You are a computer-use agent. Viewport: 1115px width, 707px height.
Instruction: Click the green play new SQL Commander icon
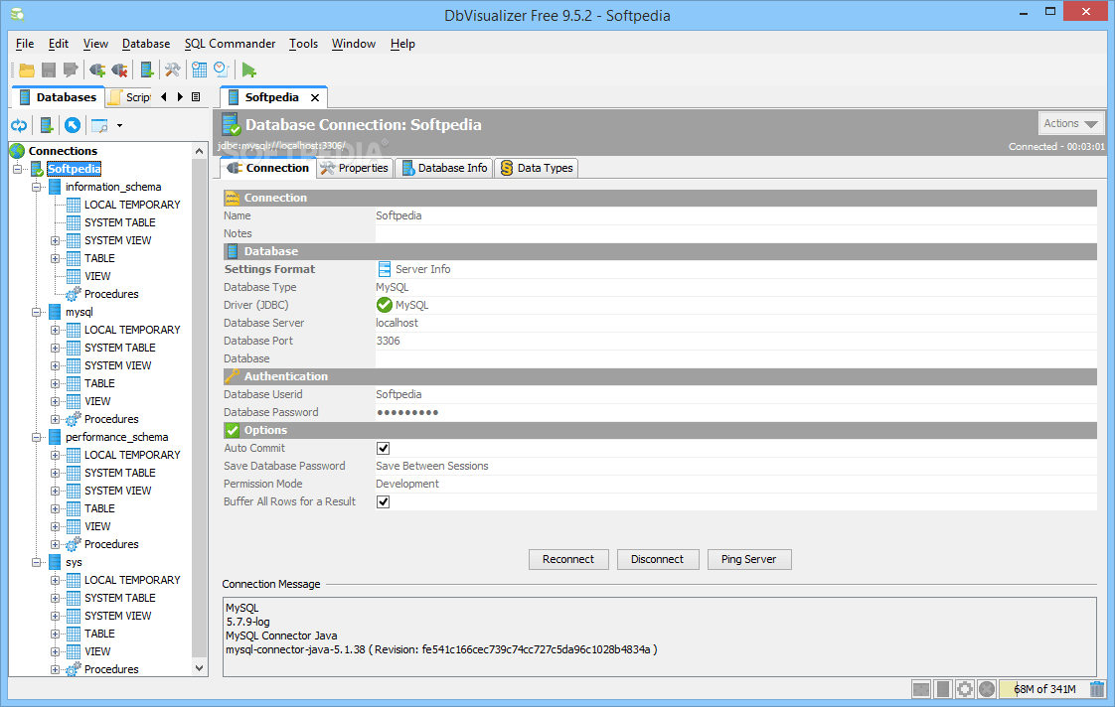[x=248, y=70]
